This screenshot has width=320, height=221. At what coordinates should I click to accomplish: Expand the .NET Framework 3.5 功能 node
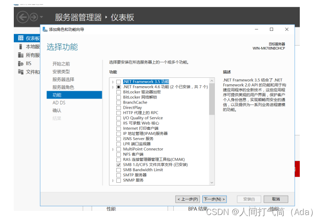113,82
